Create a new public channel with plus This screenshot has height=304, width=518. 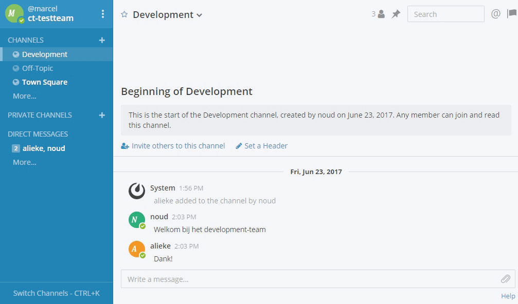(x=102, y=40)
